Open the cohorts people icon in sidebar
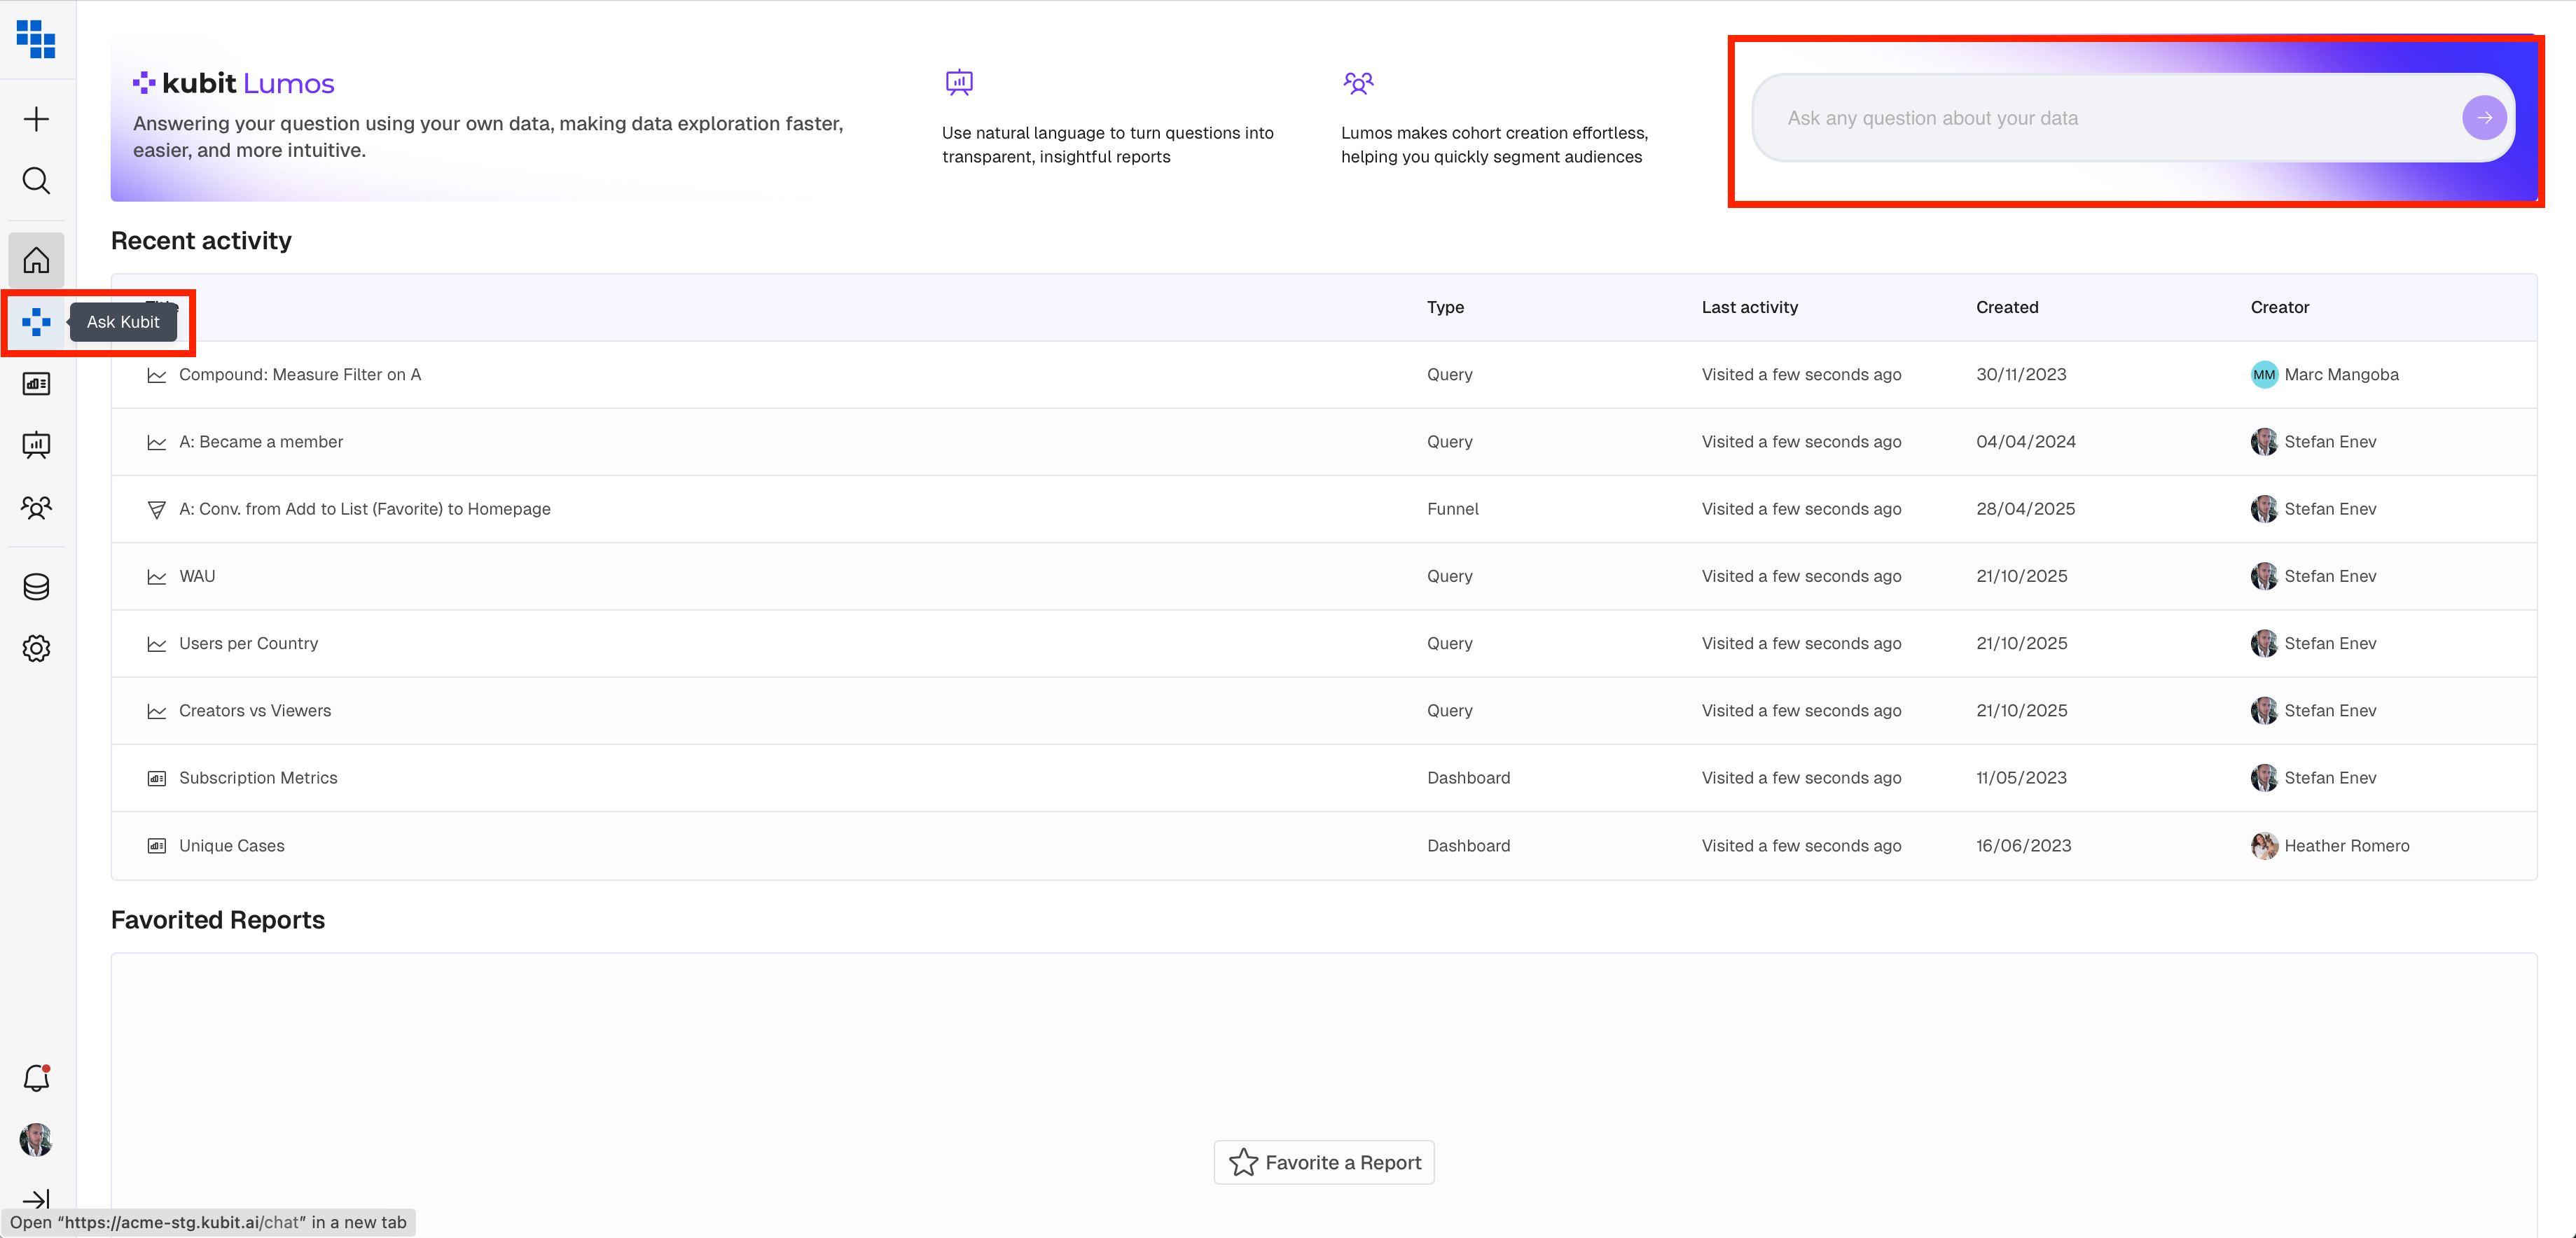This screenshot has width=2576, height=1238. click(x=36, y=508)
